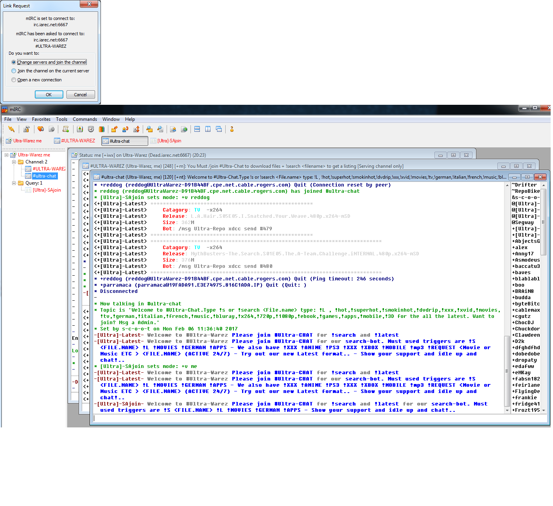Click the Status window title icon

(75, 155)
